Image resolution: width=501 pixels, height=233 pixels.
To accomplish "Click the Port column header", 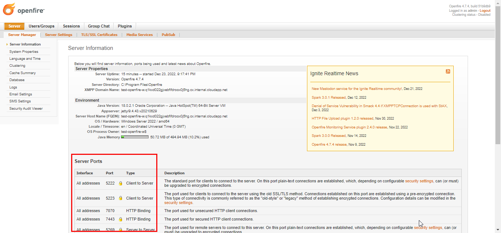I will pyautogui.click(x=110, y=173).
